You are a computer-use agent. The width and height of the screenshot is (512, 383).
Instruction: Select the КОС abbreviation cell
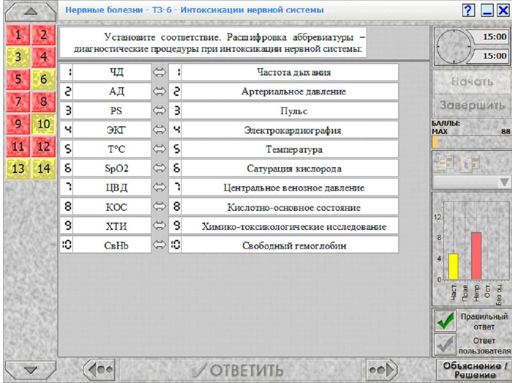112,207
